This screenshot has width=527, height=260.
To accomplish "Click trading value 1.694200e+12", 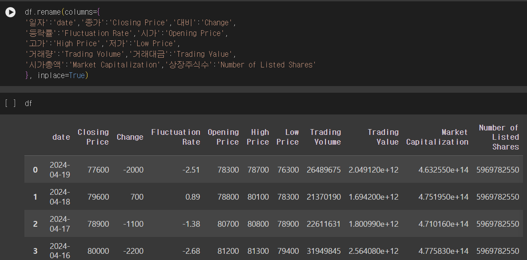I will point(373,197).
